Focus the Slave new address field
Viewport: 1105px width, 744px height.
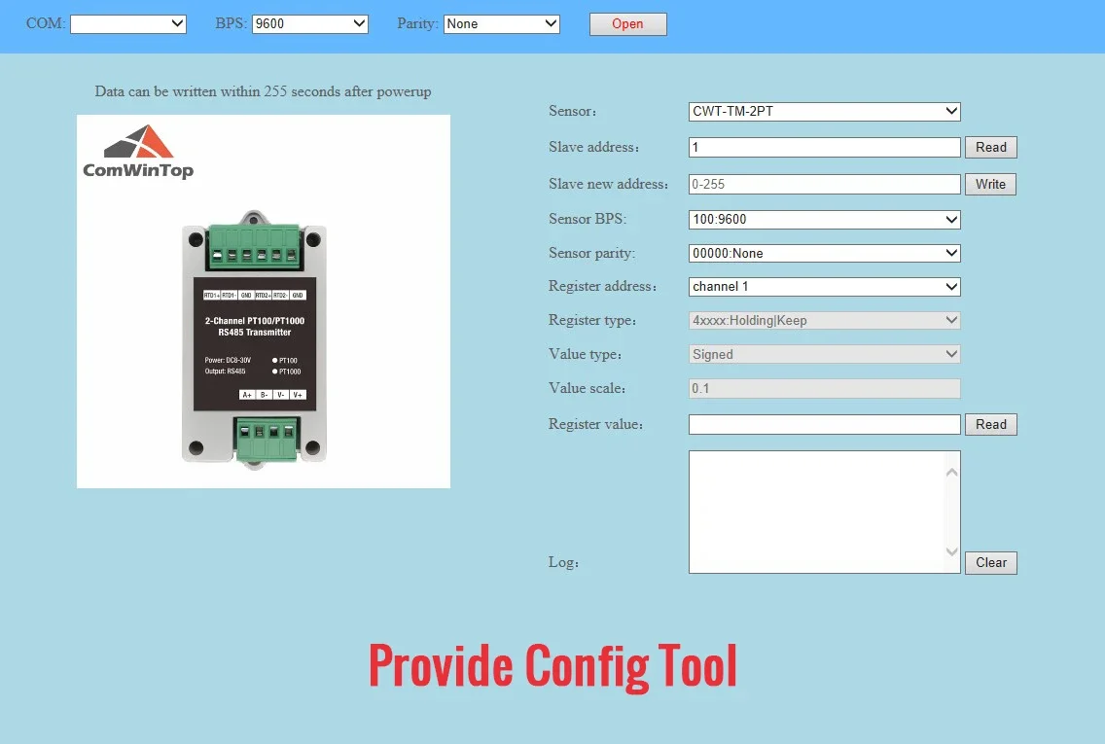coord(825,184)
